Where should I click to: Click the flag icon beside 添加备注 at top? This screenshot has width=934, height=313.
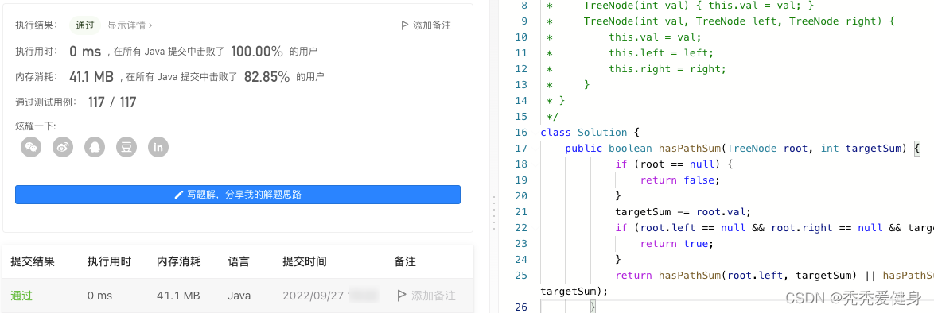click(404, 25)
